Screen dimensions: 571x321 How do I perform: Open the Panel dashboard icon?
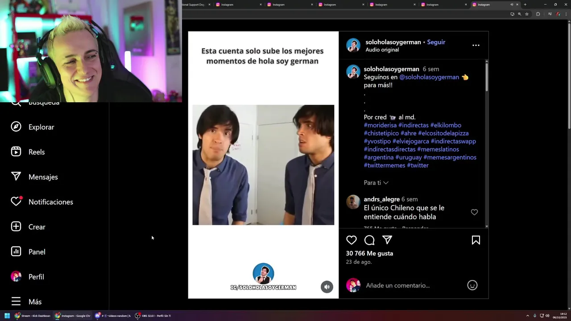pyautogui.click(x=16, y=252)
